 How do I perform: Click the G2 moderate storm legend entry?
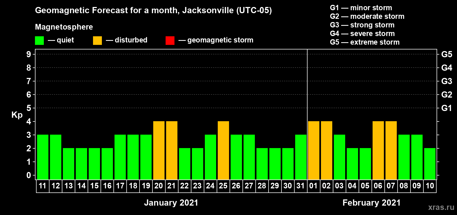point(367,16)
